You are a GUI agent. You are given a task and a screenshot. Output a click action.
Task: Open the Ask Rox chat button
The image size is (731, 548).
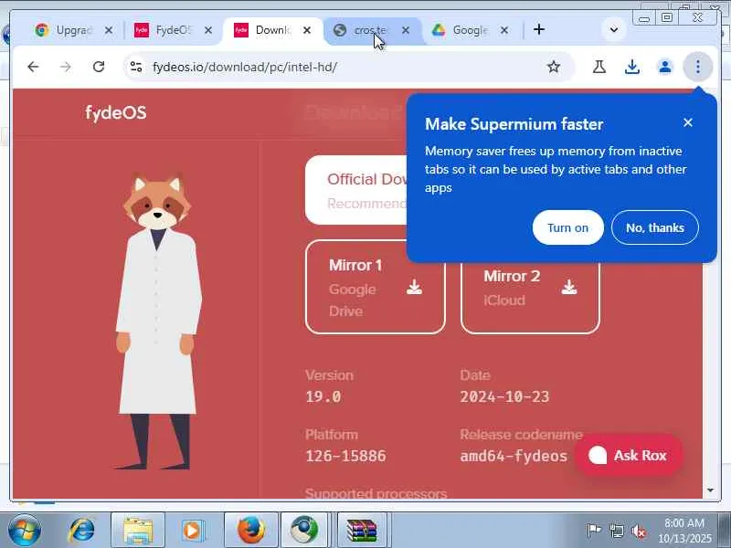[629, 455]
